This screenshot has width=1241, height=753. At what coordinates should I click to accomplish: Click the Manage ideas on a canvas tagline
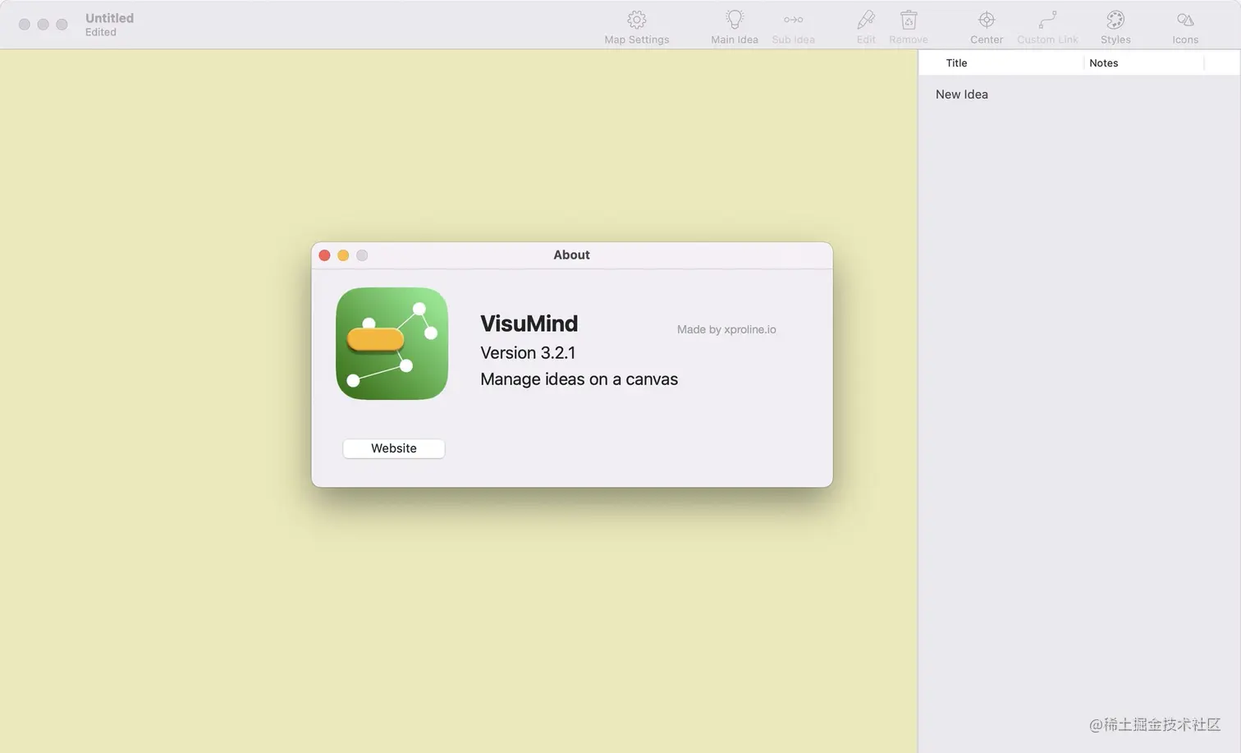click(579, 379)
